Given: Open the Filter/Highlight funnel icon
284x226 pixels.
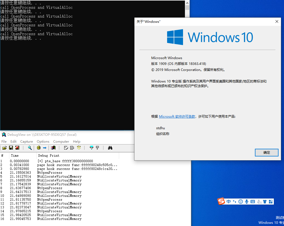Looking at the screenshot, I should point(91,148).
